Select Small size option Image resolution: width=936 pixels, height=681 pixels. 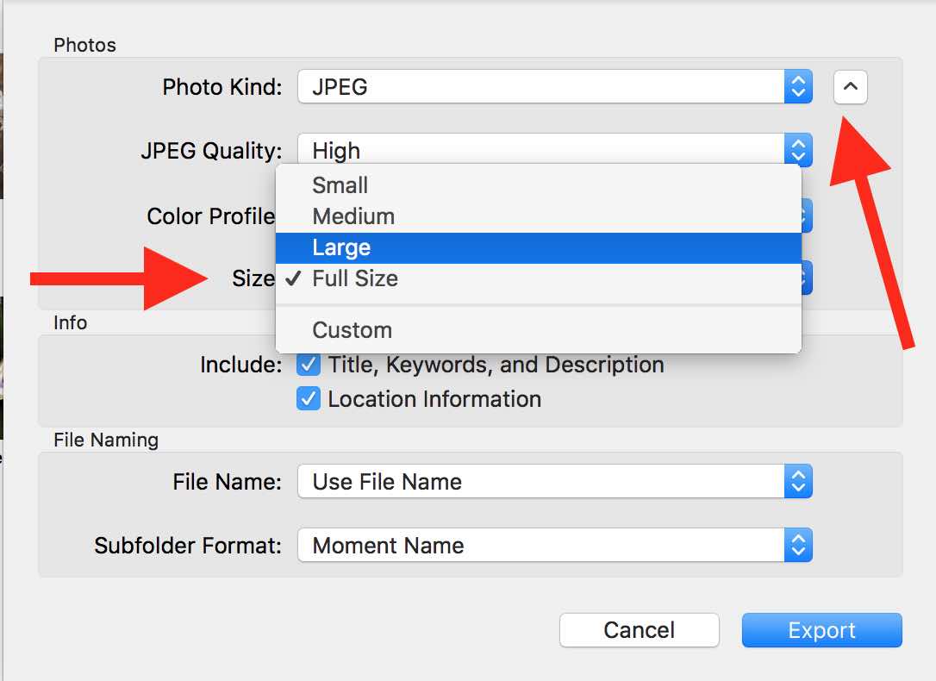click(x=340, y=185)
